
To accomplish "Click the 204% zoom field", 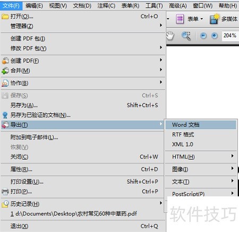I will click(230, 36).
